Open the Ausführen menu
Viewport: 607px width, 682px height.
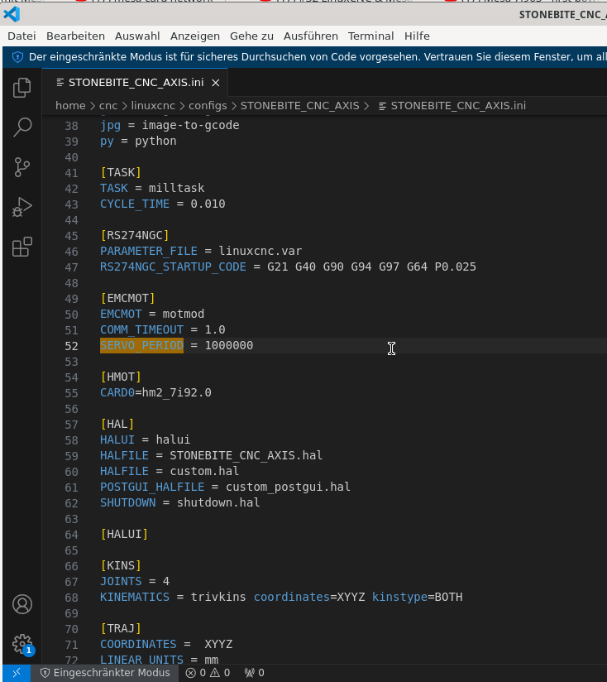(311, 36)
